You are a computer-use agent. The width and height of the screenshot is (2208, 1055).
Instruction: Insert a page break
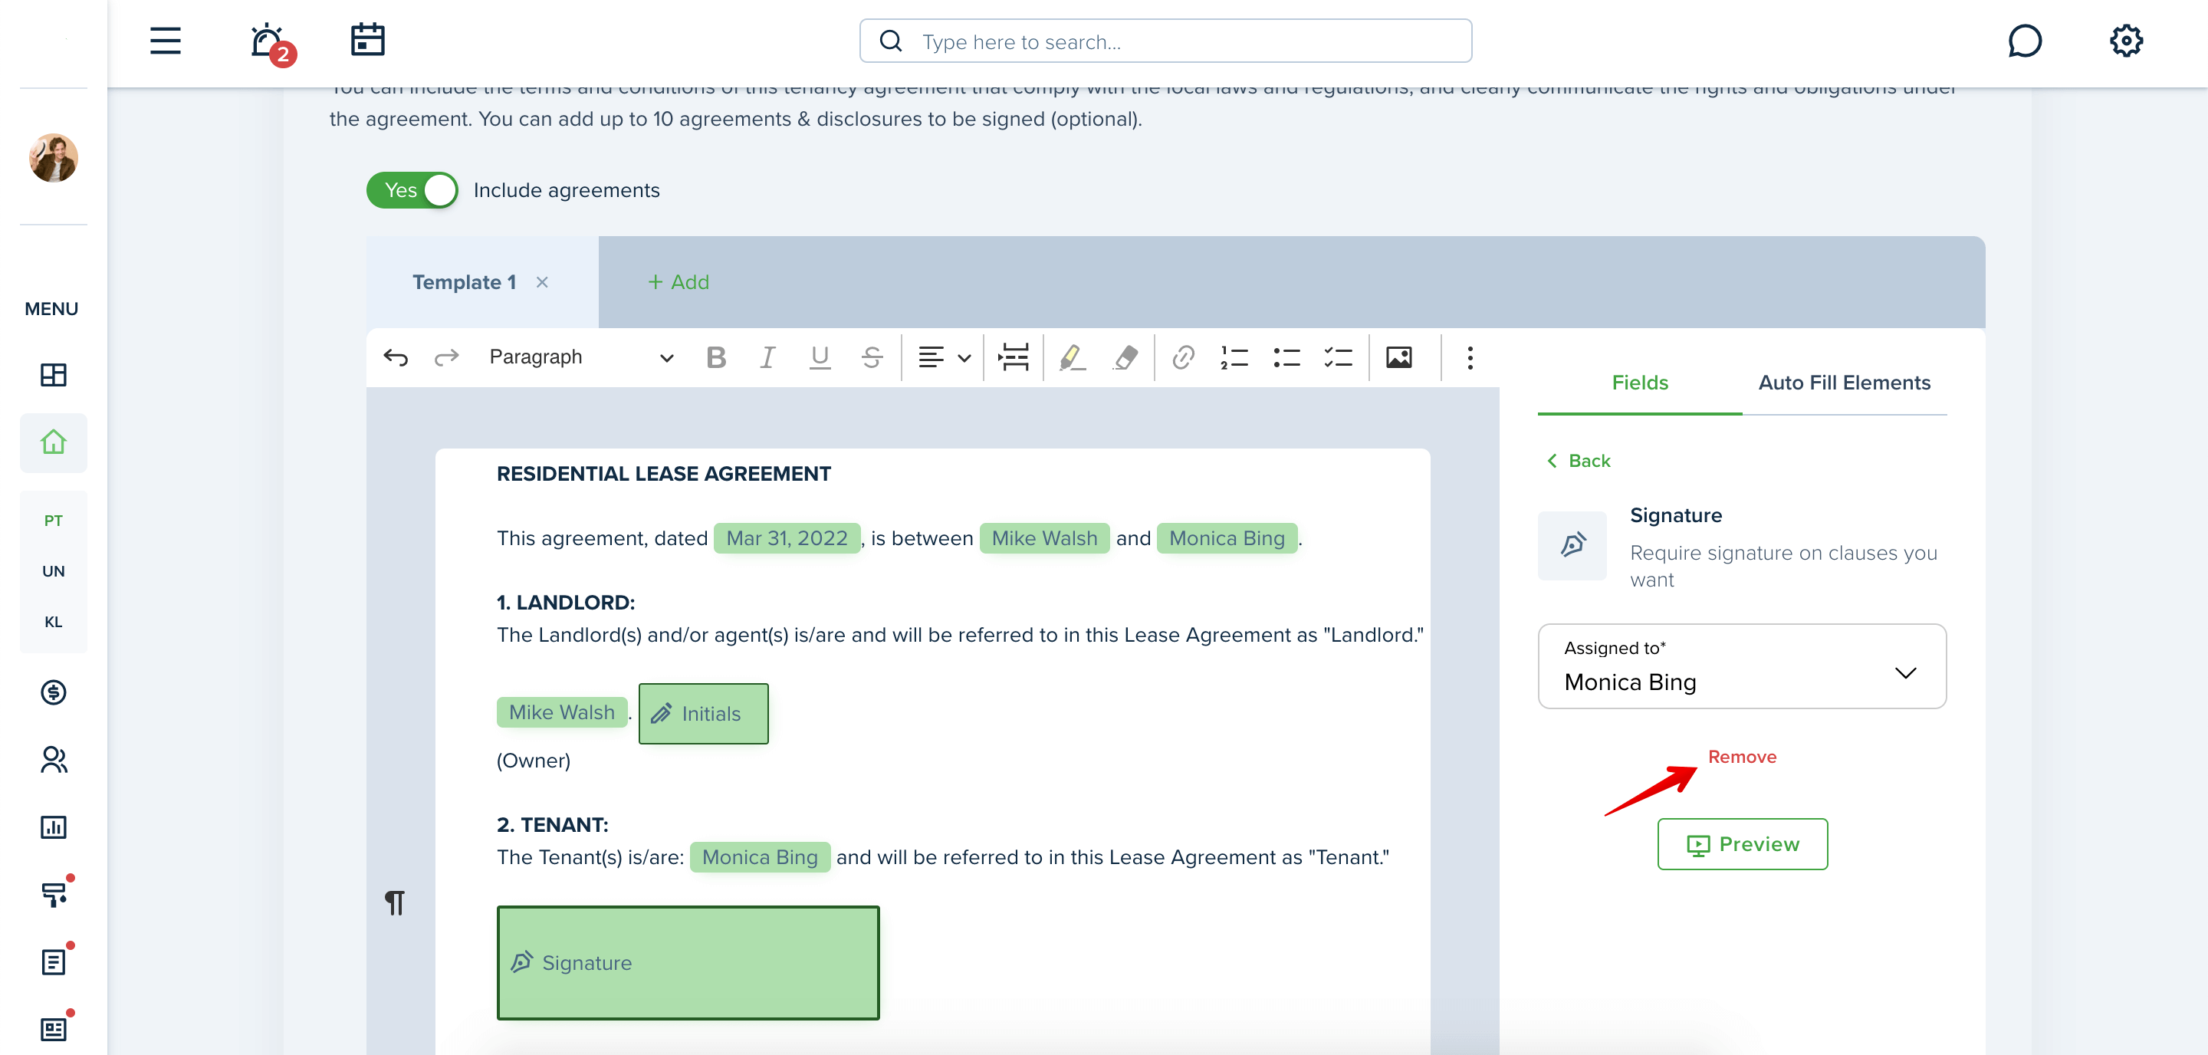point(1013,357)
